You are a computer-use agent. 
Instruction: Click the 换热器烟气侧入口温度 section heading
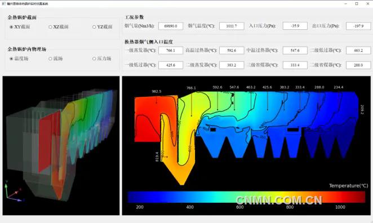(x=149, y=42)
